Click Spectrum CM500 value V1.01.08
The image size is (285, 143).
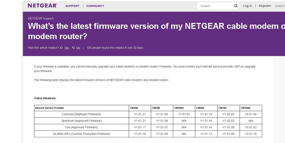point(162,121)
